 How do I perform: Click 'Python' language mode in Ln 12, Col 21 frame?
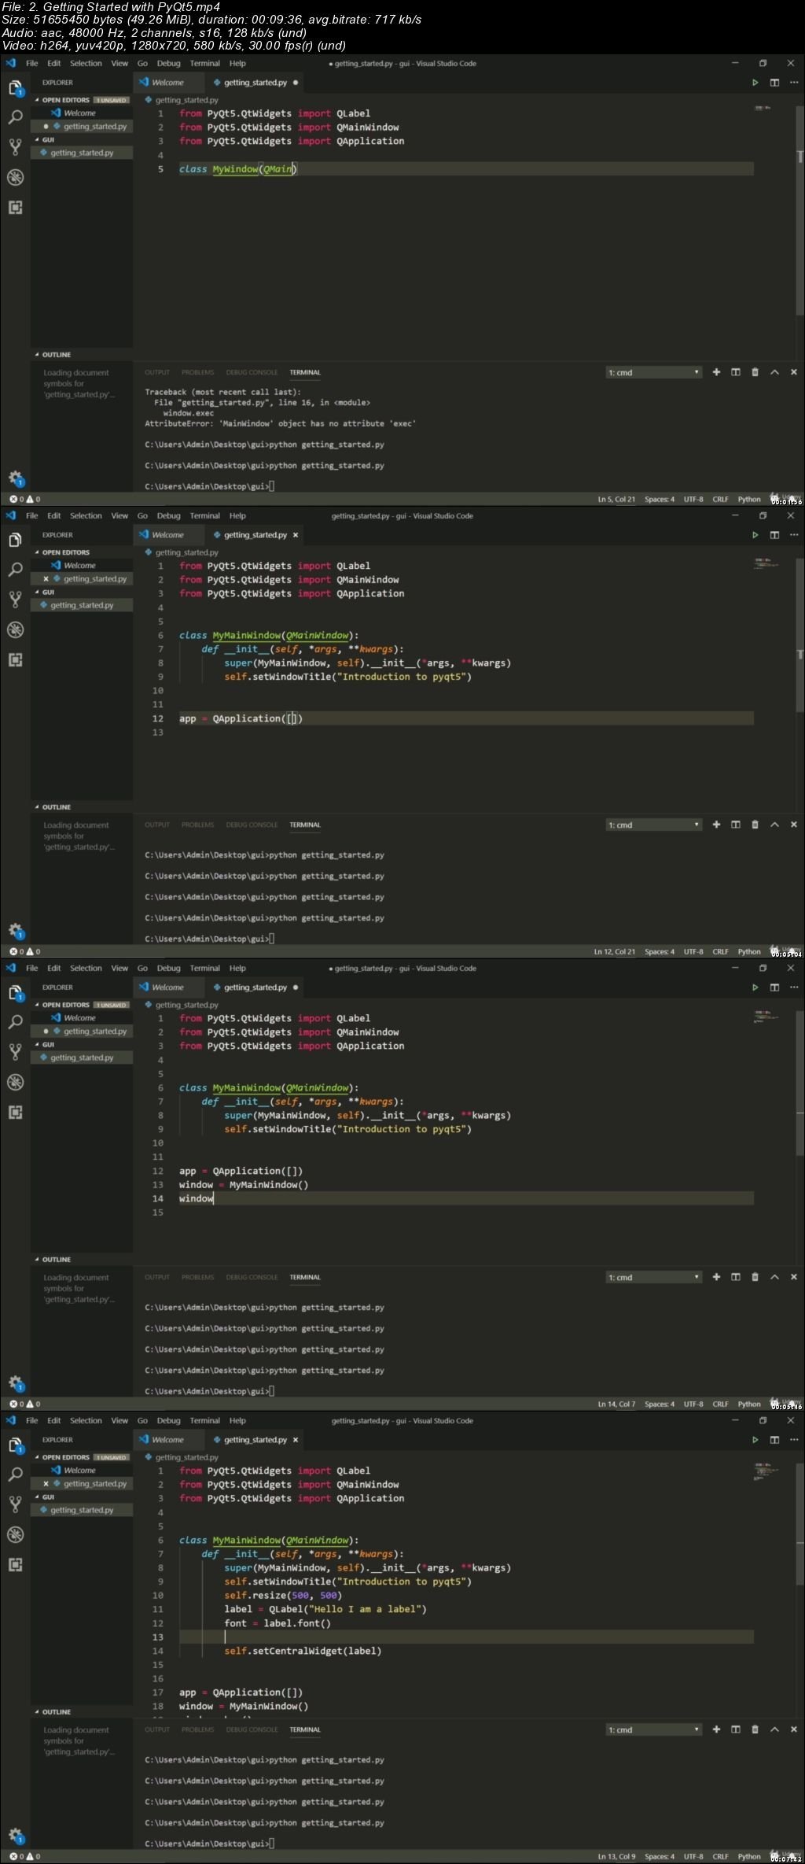point(749,952)
